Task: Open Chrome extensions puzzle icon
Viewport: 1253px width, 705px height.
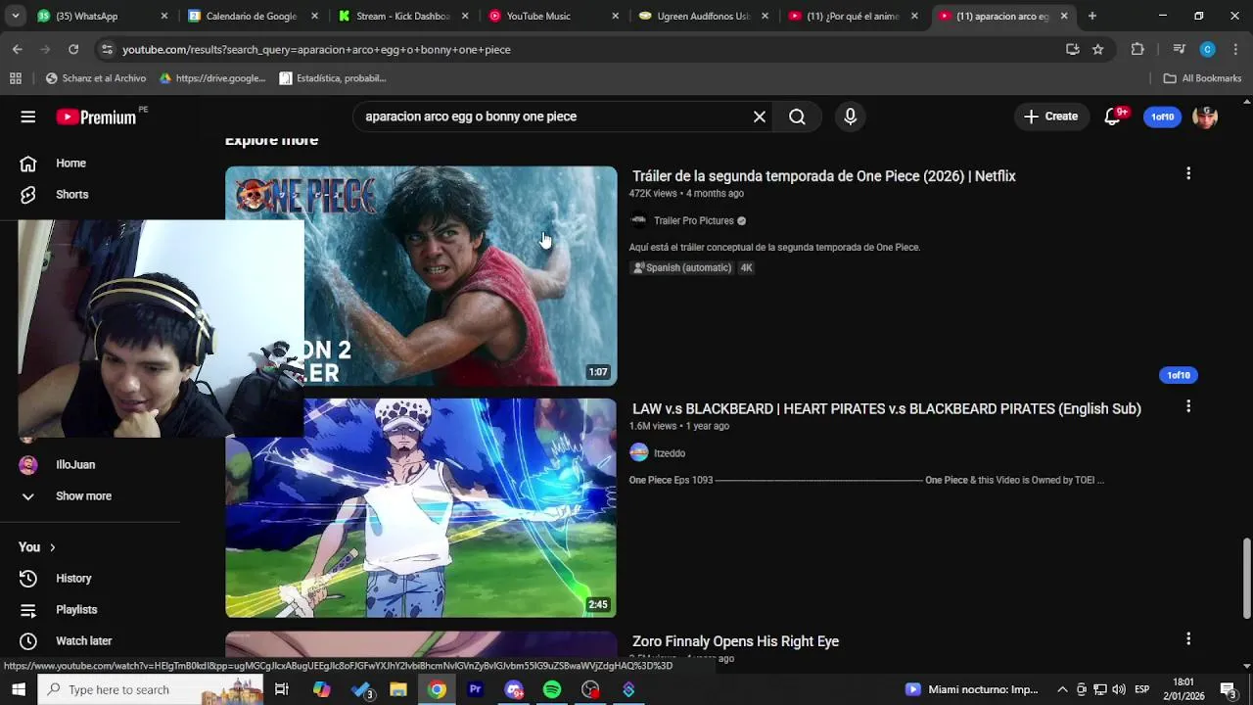Action: coord(1137,49)
